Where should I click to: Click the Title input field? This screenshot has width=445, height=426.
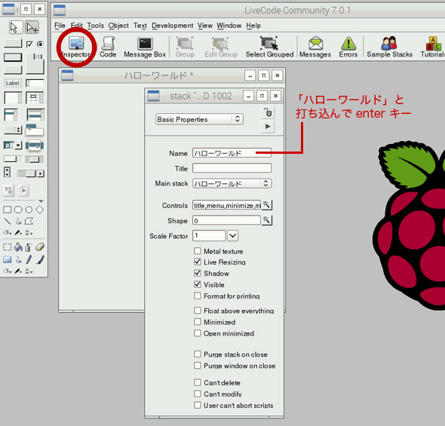pyautogui.click(x=232, y=168)
